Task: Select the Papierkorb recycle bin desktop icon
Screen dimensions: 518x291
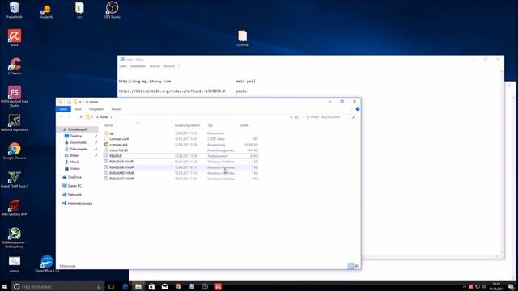Action: (x=15, y=10)
